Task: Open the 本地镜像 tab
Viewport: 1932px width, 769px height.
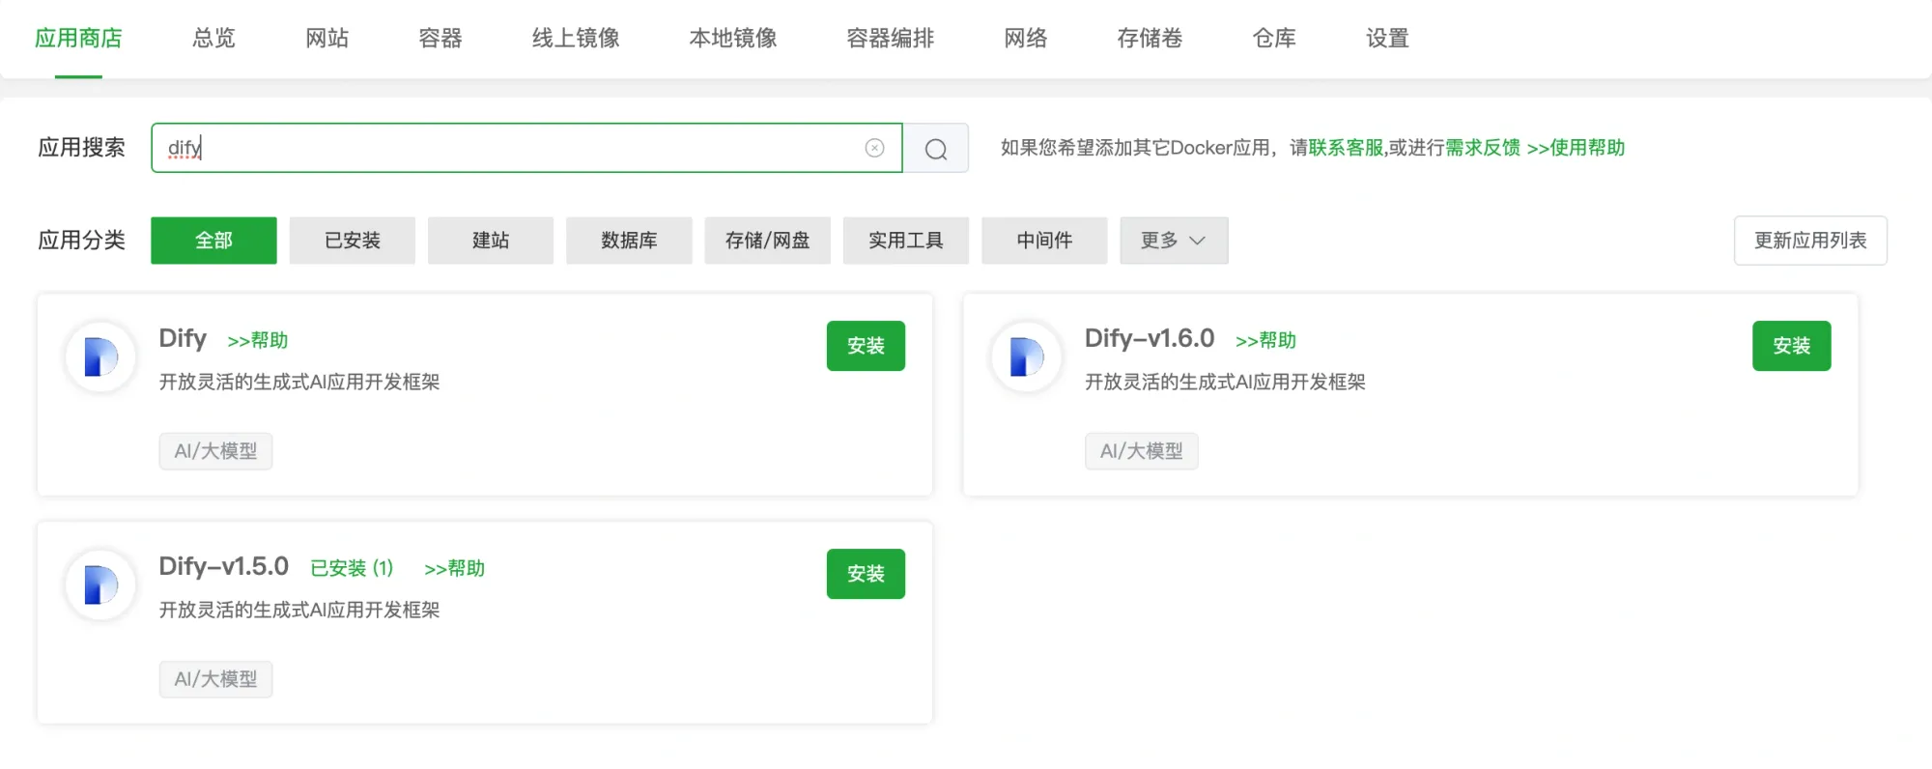Action: pyautogui.click(x=733, y=39)
